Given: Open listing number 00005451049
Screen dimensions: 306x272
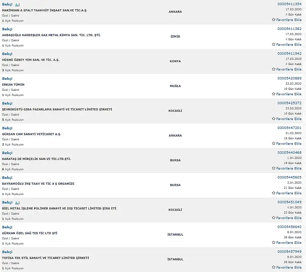Looking at the screenshot, I should pyautogui.click(x=289, y=202).
